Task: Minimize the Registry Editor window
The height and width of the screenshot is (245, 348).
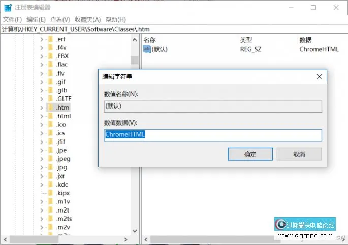Action: 291,8
